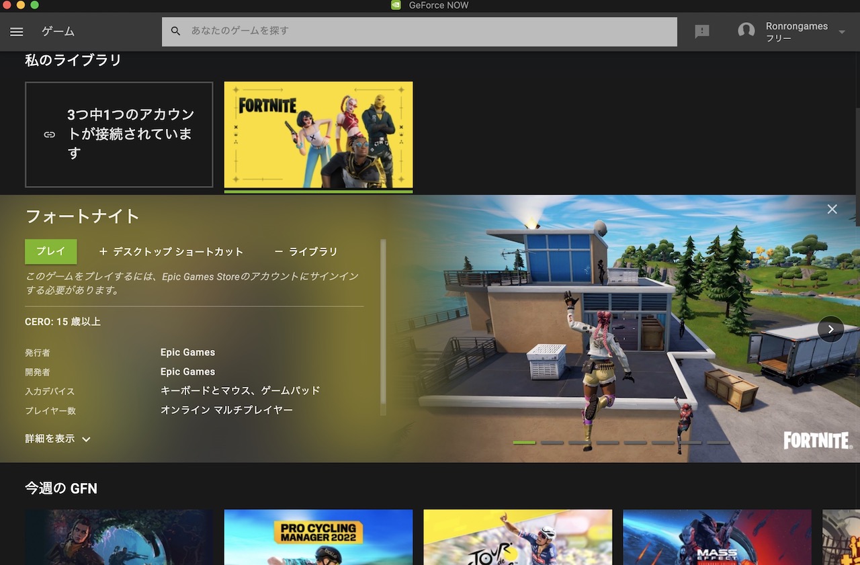The height and width of the screenshot is (565, 860).
Task: Advance the carousel with the right arrow
Action: [x=830, y=329]
